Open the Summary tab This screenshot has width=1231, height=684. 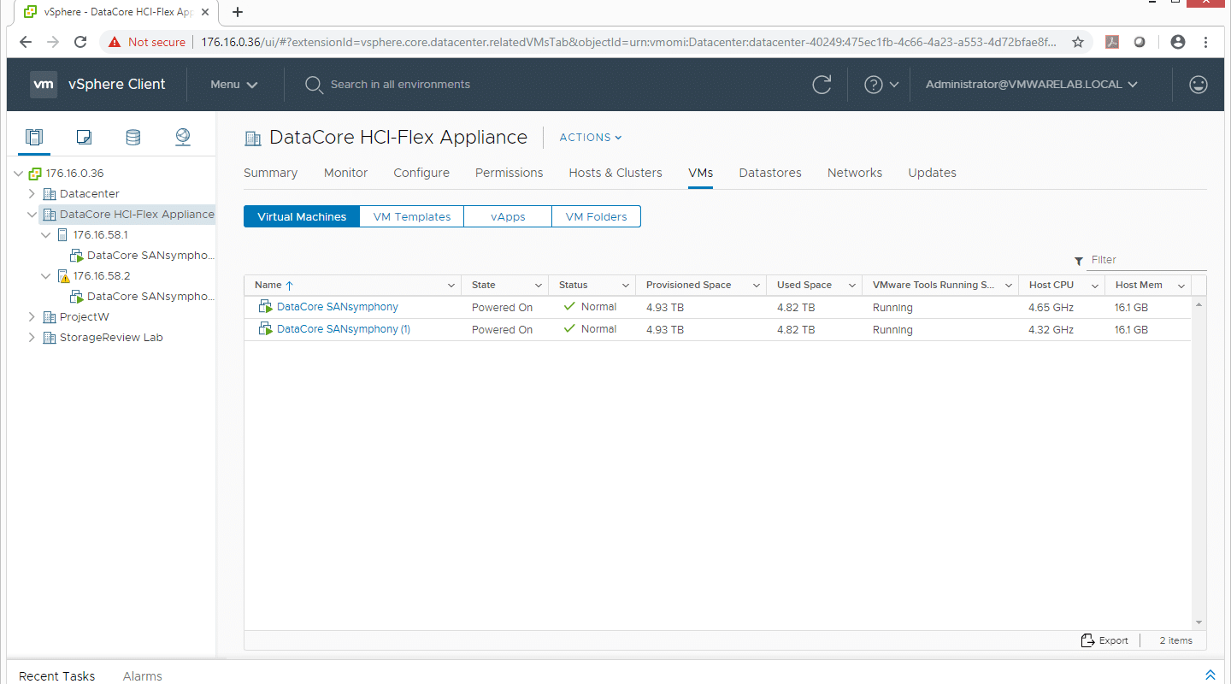pyautogui.click(x=270, y=173)
